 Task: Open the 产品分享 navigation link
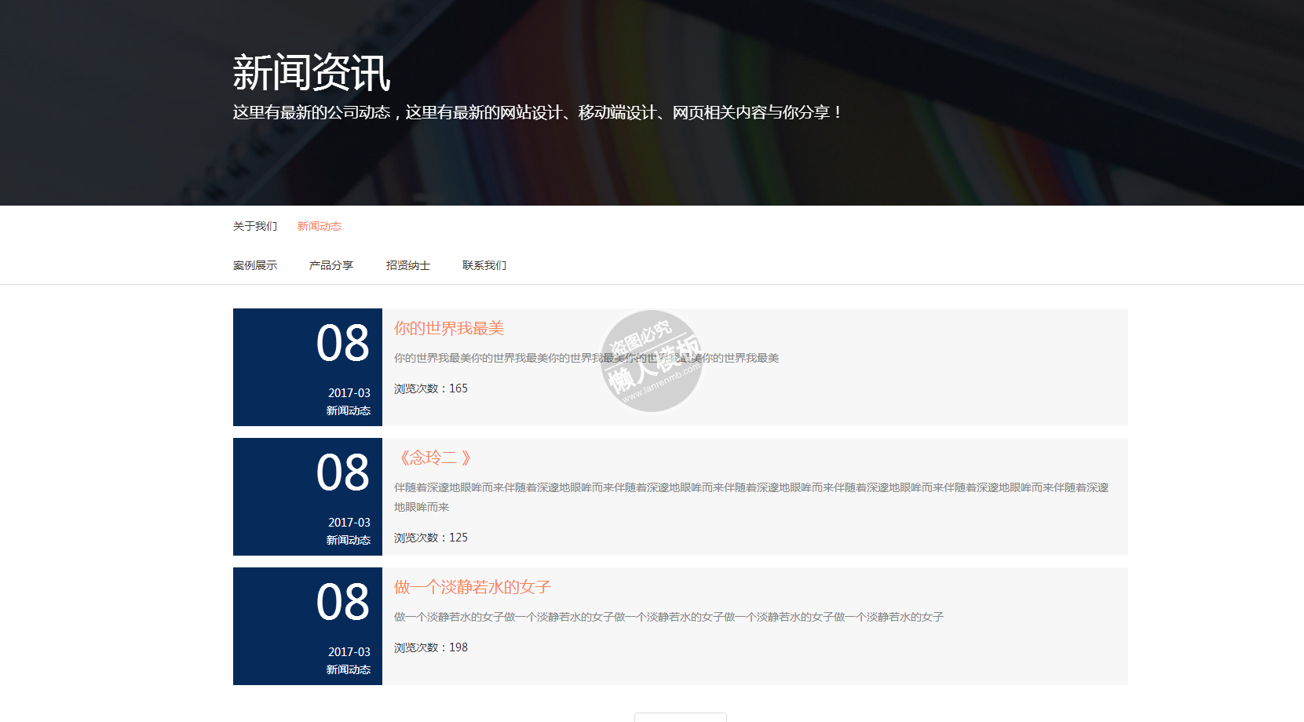pos(331,265)
